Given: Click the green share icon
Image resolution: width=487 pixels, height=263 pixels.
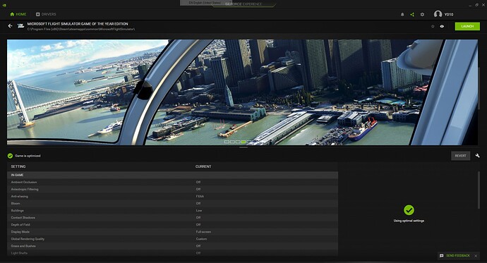Looking at the screenshot, I should coord(412,14).
